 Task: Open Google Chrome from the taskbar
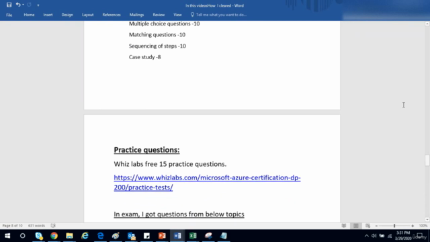(x=54, y=236)
